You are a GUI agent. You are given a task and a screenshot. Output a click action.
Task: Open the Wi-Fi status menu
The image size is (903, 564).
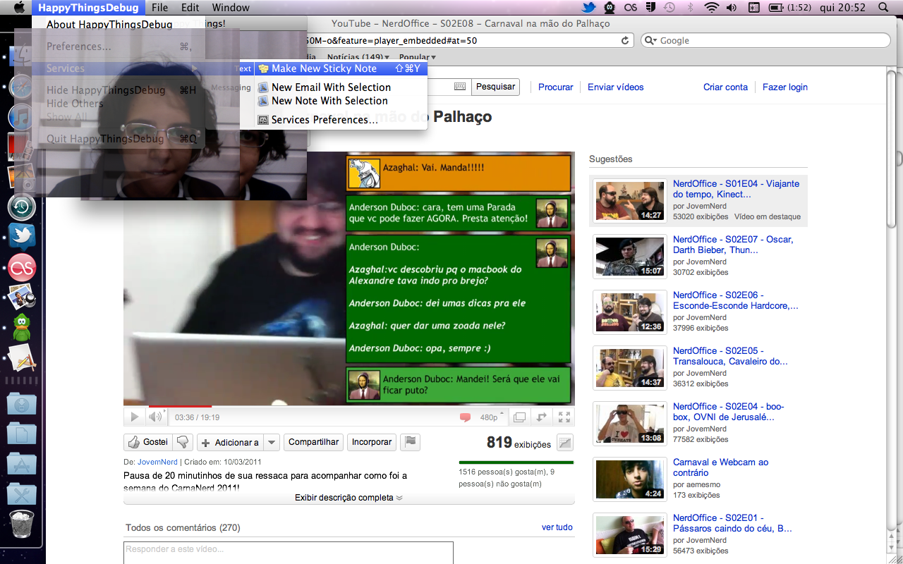point(711,8)
